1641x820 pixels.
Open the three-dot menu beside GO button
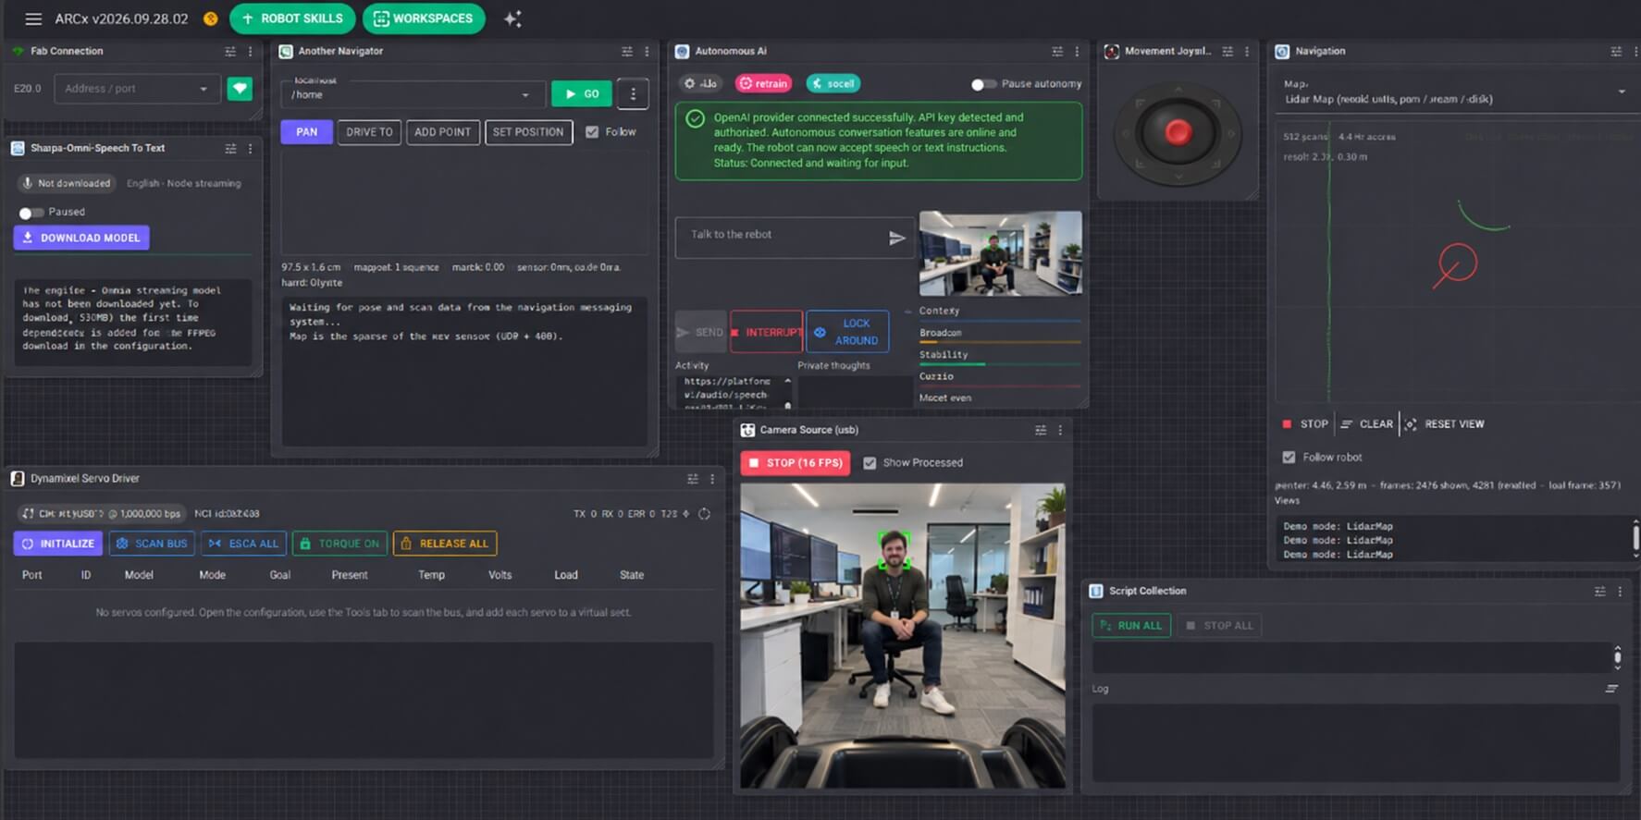click(633, 93)
